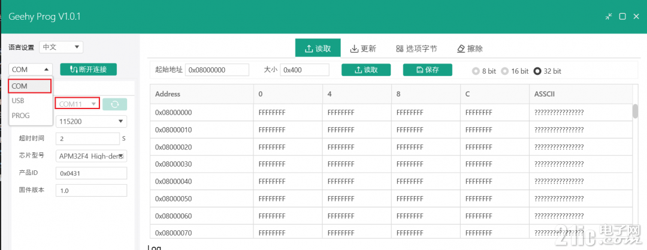
Task: Click the memory table vertical scrollbar thumb
Action: [636, 111]
